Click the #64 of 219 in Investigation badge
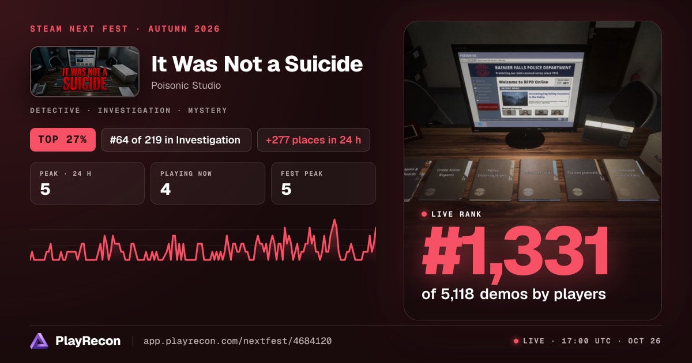 pos(176,139)
